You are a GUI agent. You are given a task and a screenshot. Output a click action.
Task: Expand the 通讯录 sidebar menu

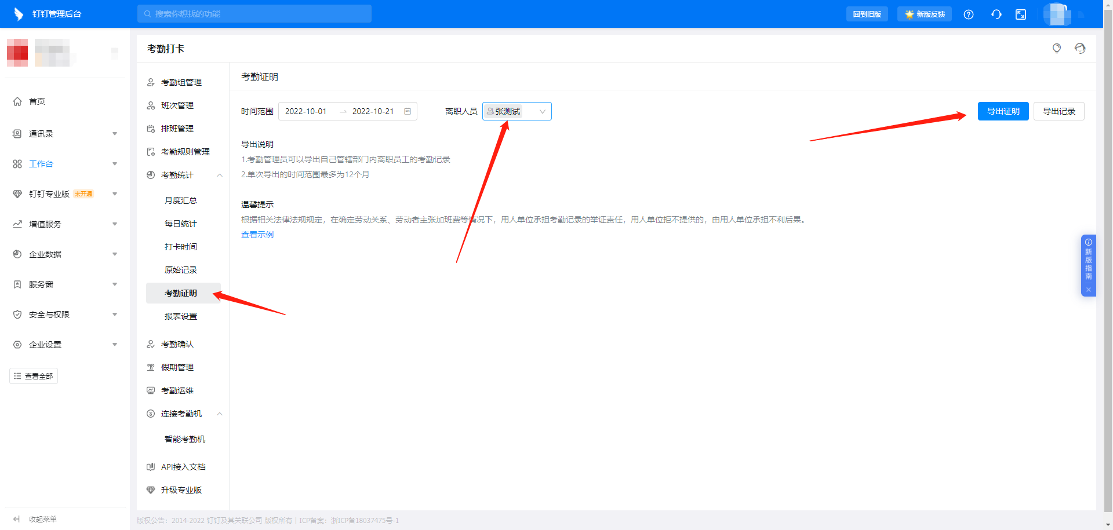114,134
